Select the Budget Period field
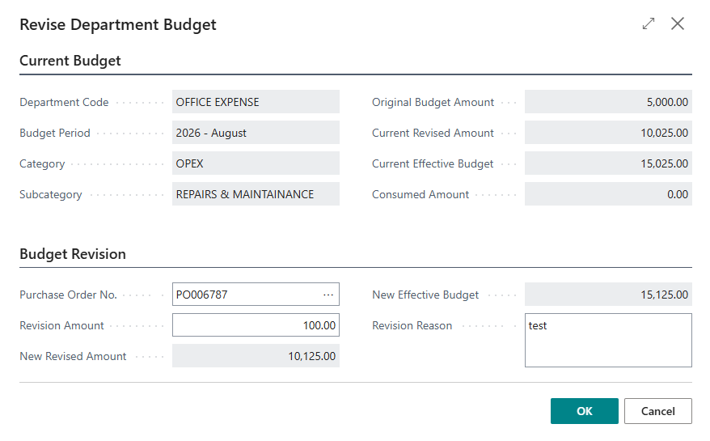Screen dimensions: 710x441 point(256,133)
